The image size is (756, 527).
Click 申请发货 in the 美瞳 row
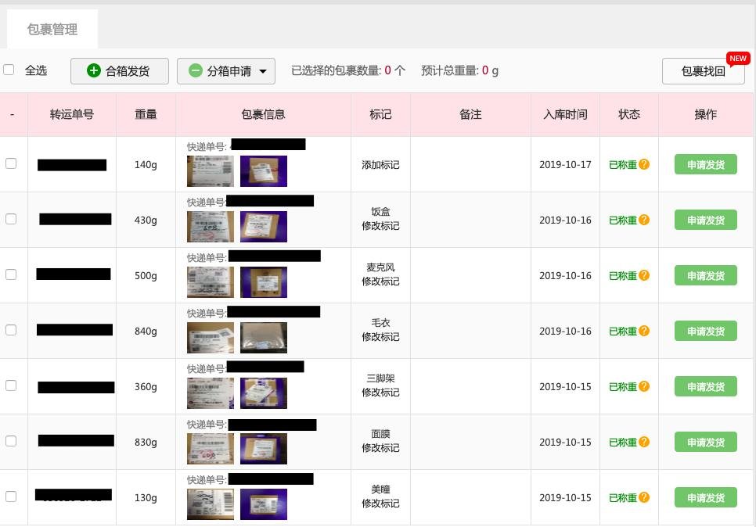705,497
